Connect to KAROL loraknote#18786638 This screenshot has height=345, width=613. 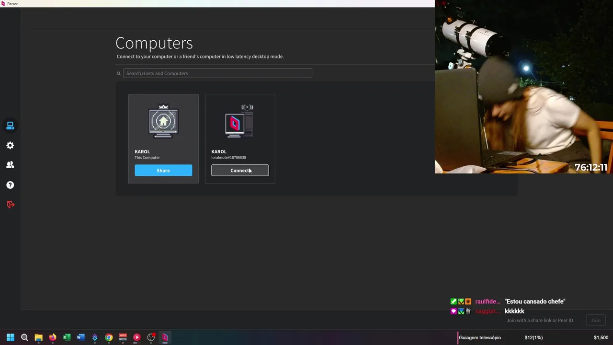[240, 171]
